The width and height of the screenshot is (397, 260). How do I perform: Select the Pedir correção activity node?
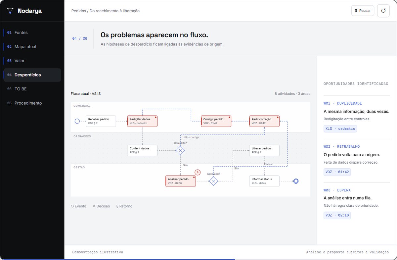pyautogui.click(x=264, y=121)
